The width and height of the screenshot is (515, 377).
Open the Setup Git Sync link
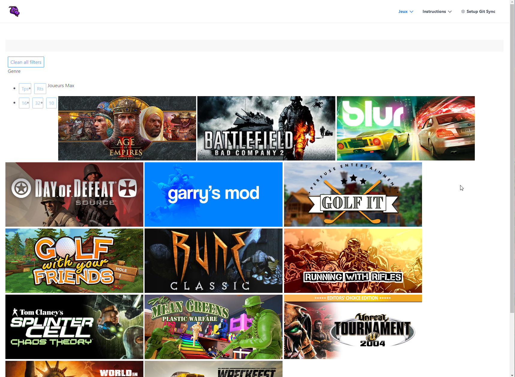pyautogui.click(x=478, y=11)
